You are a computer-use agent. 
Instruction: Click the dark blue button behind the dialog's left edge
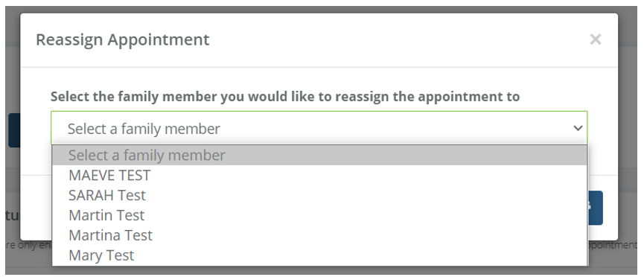[x=14, y=130]
